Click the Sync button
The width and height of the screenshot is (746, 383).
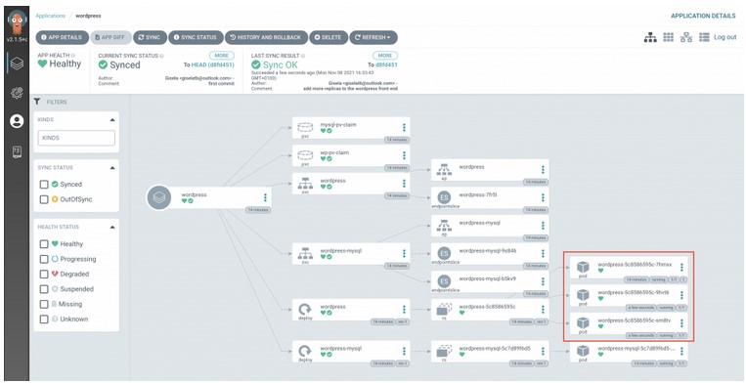tap(150, 37)
